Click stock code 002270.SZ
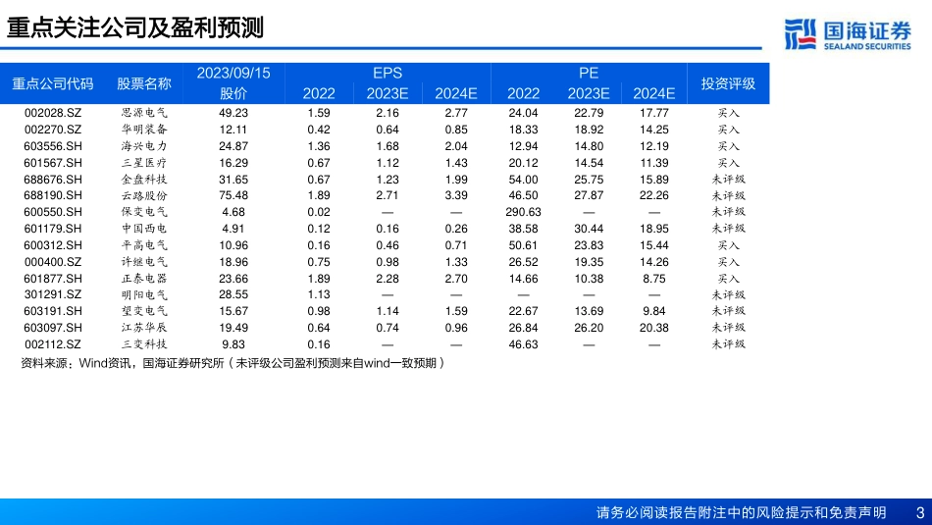This screenshot has width=932, height=525. click(x=53, y=130)
